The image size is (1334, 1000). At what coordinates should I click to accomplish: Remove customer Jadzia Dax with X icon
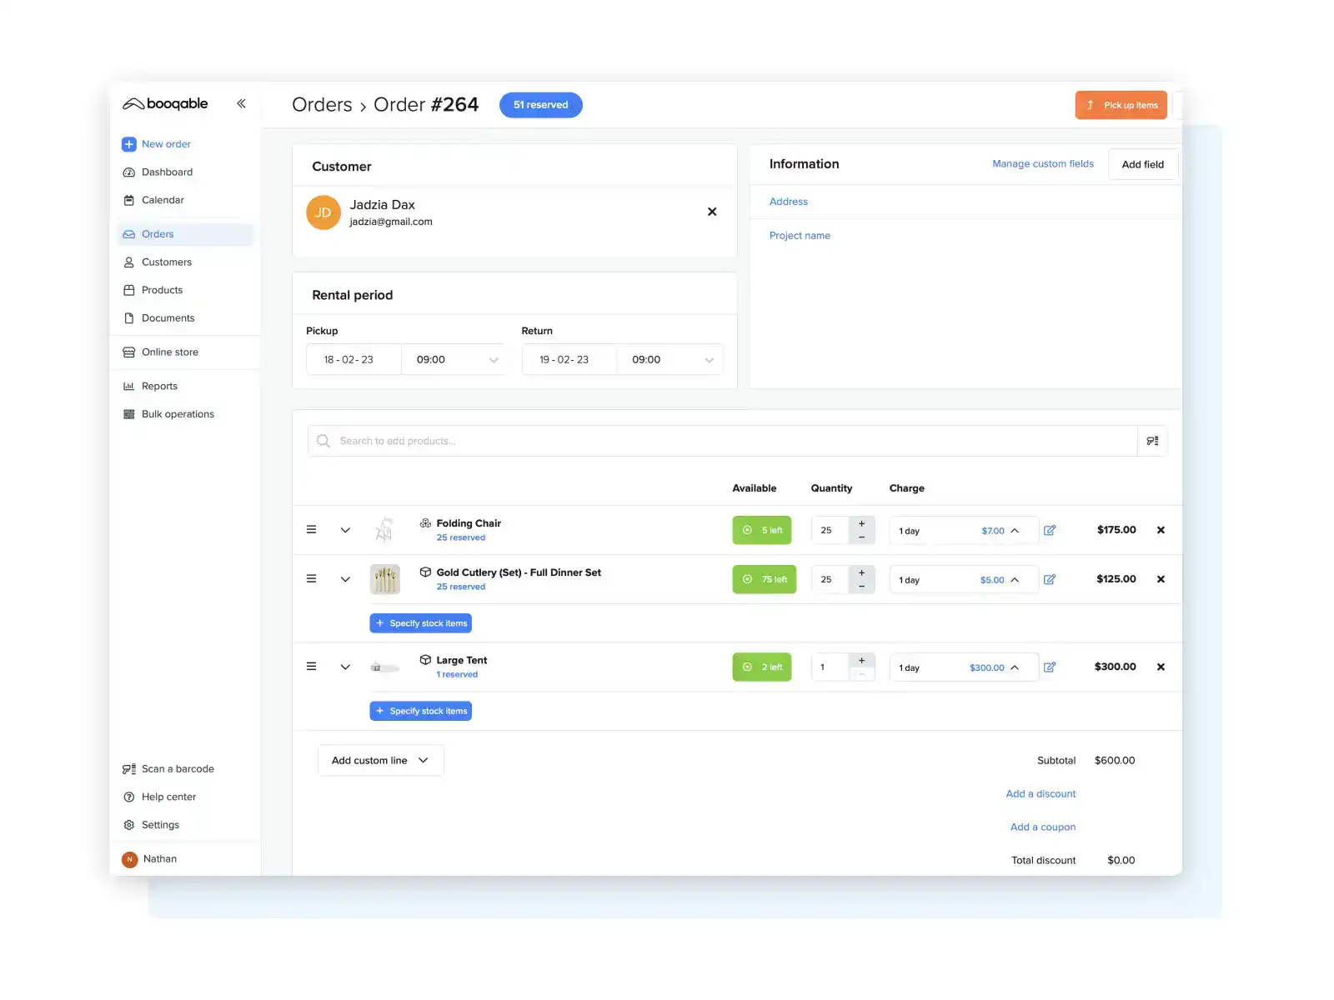coord(712,212)
